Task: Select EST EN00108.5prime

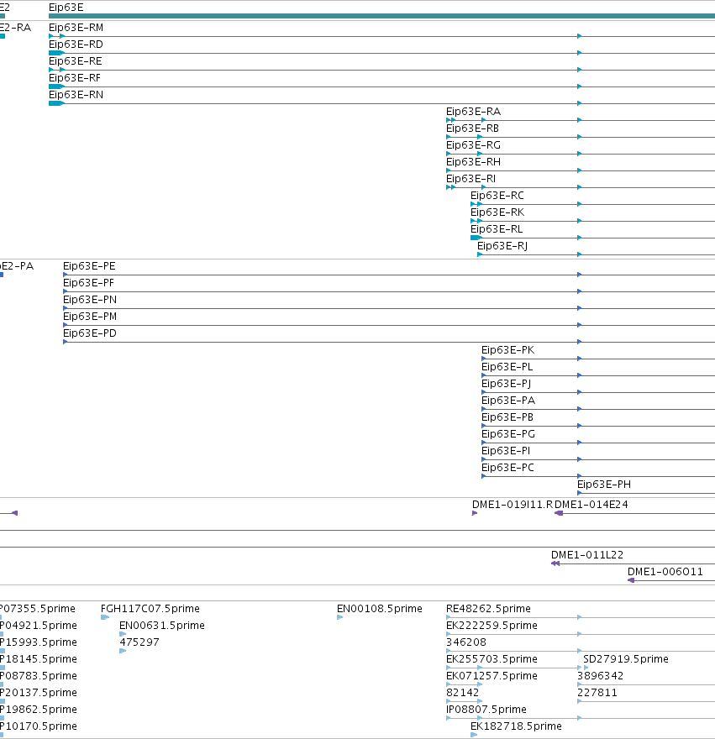Action: (x=379, y=609)
